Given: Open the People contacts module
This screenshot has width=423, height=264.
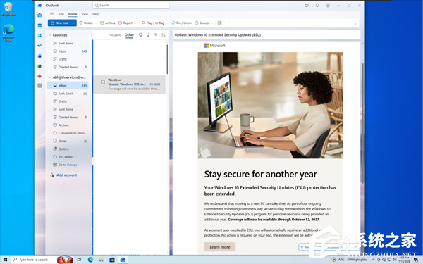Looking at the screenshot, I should [x=39, y=36].
